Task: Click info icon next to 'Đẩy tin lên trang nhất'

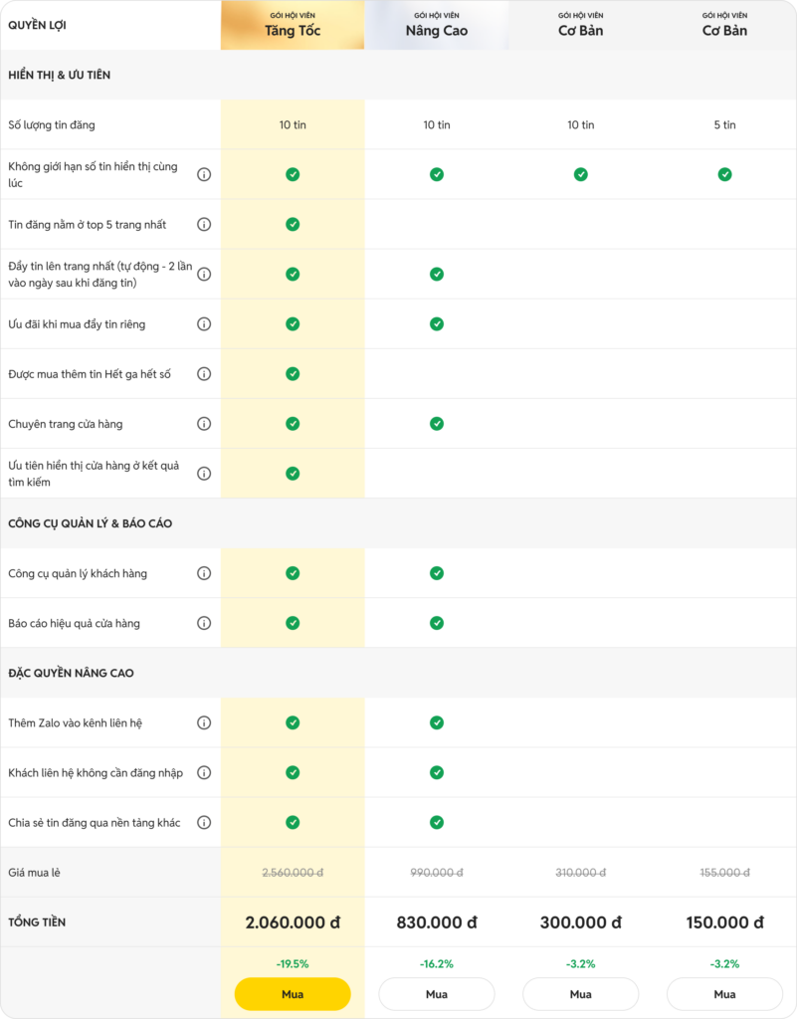Action: click(204, 274)
